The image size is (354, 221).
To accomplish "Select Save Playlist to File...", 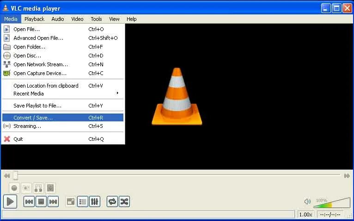I will point(63,106).
